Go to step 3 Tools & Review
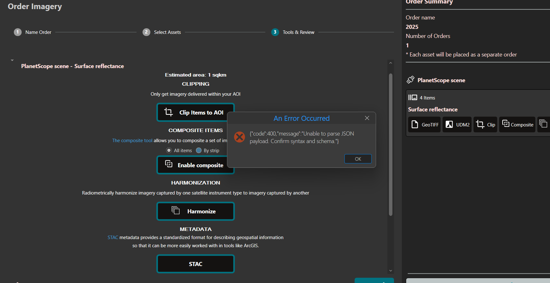Image resolution: width=550 pixels, height=283 pixels. coord(293,32)
